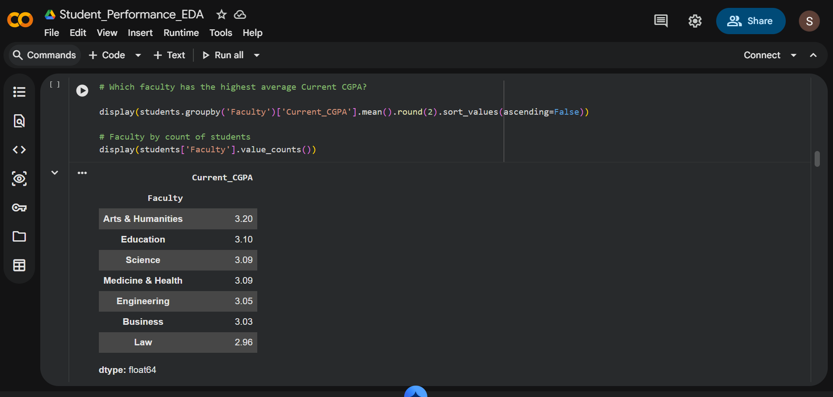This screenshot has height=397, width=833.
Task: Open the find and replace sidebar icon
Action: (19, 121)
